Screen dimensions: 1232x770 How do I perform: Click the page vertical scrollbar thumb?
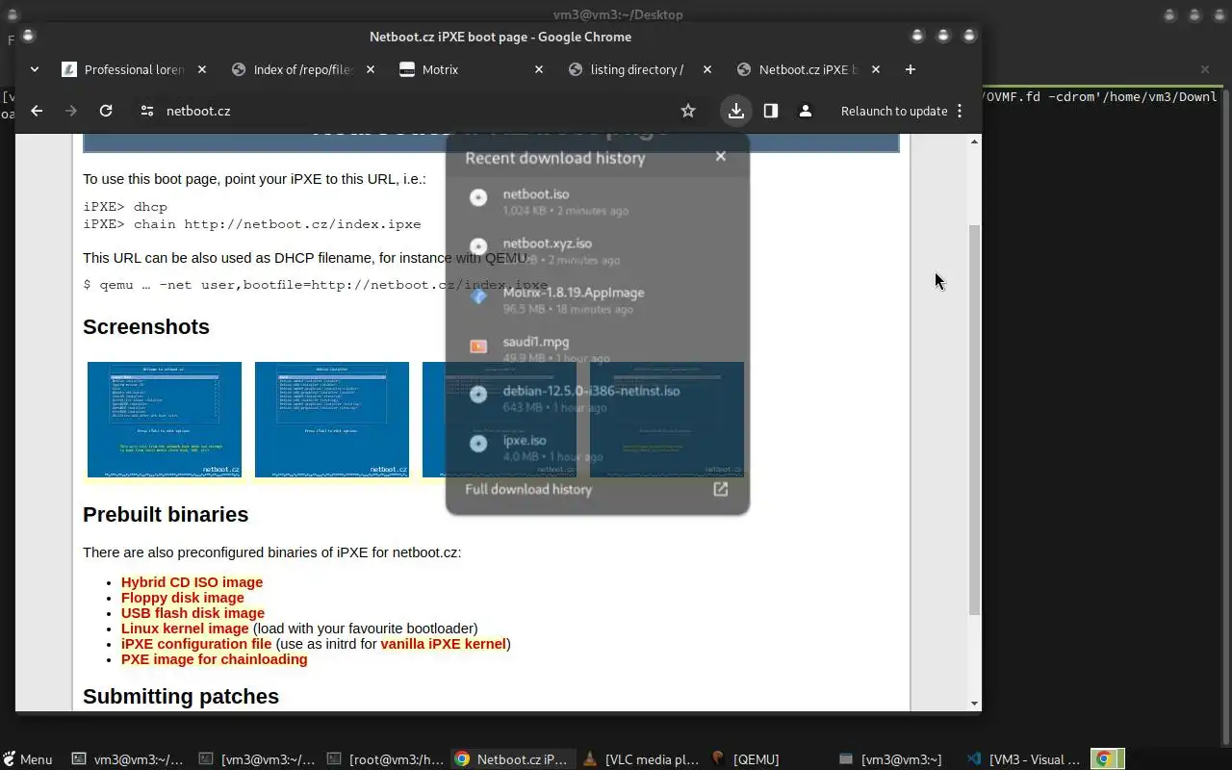pyautogui.click(x=974, y=419)
